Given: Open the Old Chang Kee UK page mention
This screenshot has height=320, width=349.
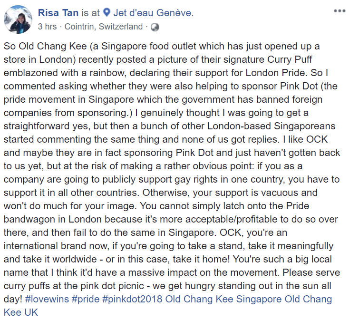Looking at the screenshot, I should 20,312.
